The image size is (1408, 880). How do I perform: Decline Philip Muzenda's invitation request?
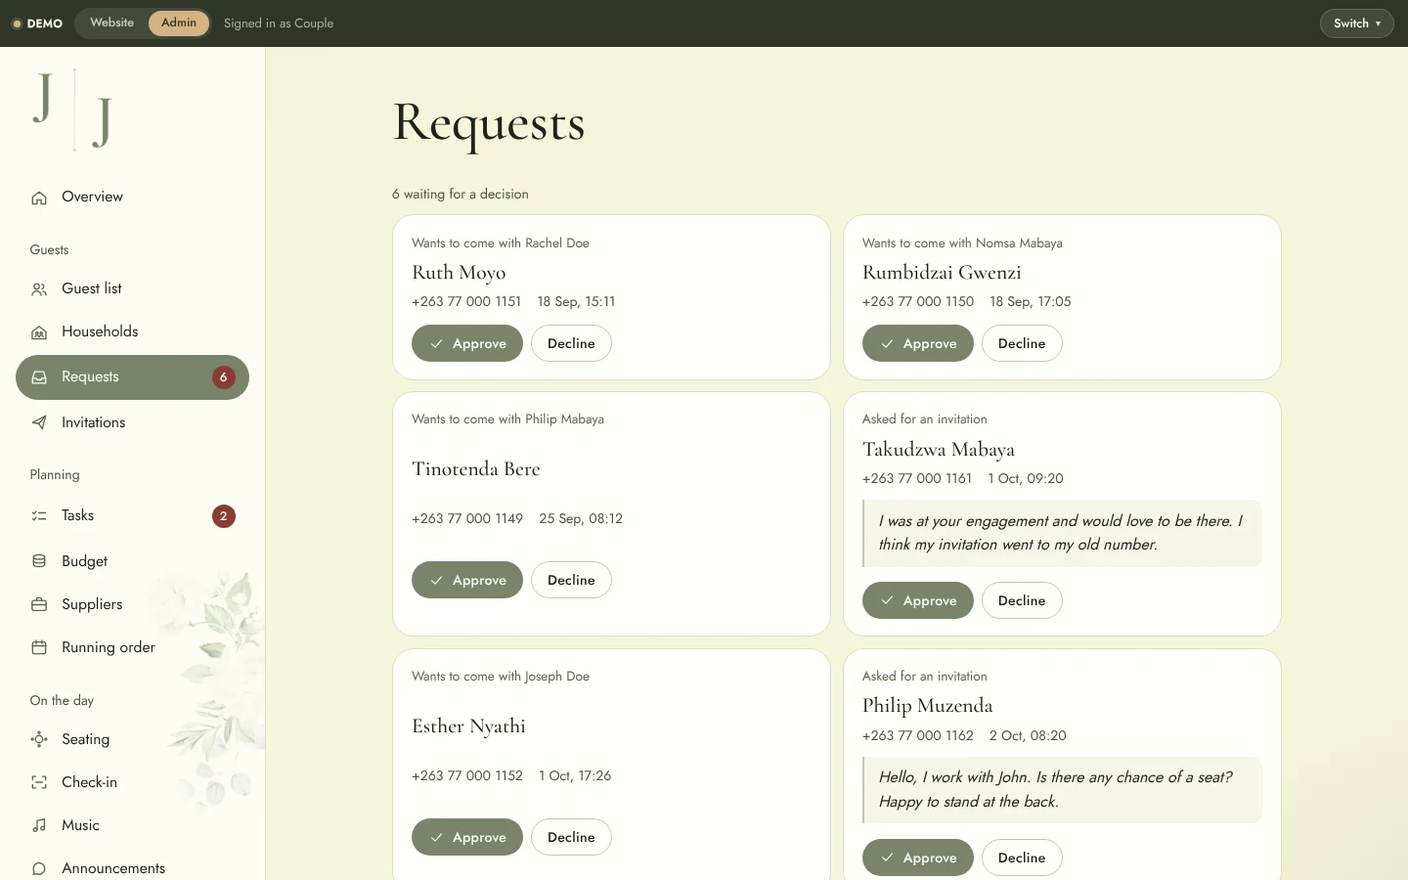coord(1022,858)
